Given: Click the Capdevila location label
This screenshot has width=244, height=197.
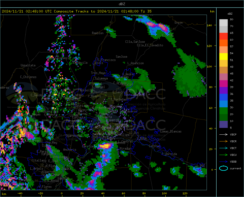Looking at the screenshot, I should point(80,63).
